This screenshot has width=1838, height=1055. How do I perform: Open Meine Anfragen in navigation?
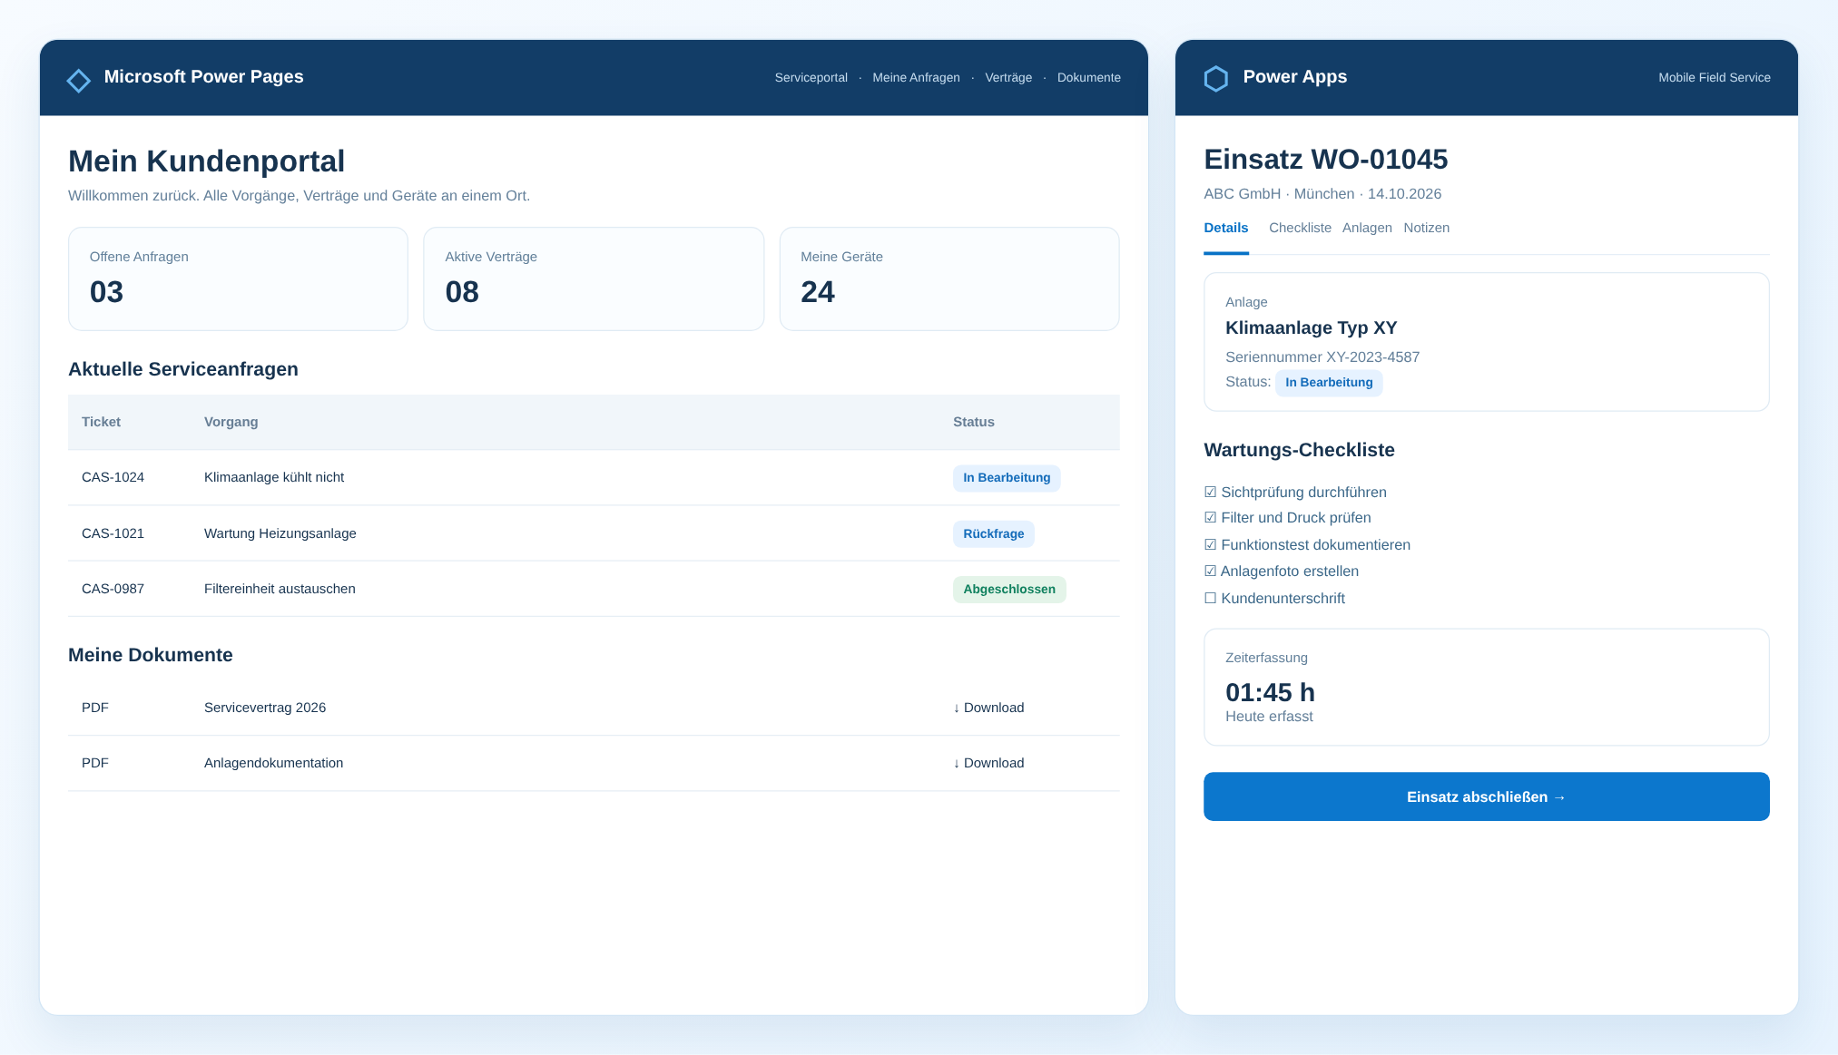pyautogui.click(x=916, y=78)
